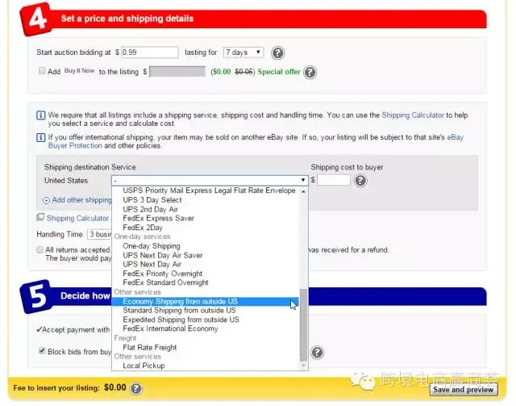Toggle Block bids from buyers checkbox

point(42,350)
